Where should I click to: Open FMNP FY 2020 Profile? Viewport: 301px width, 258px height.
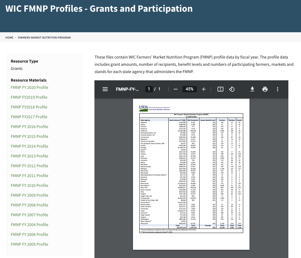tap(29, 87)
